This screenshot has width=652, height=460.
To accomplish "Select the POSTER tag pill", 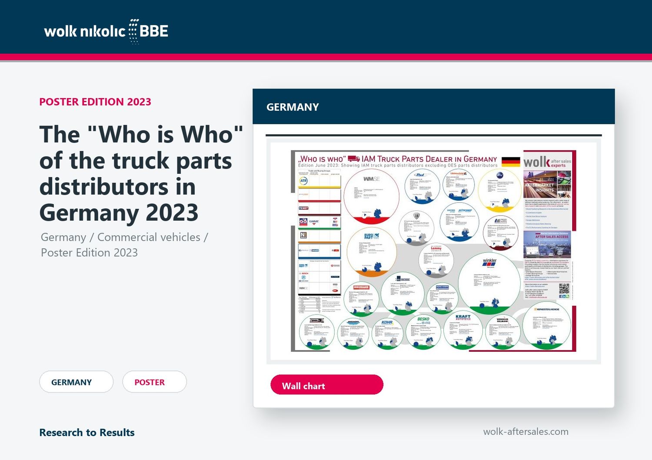I will pos(155,382).
